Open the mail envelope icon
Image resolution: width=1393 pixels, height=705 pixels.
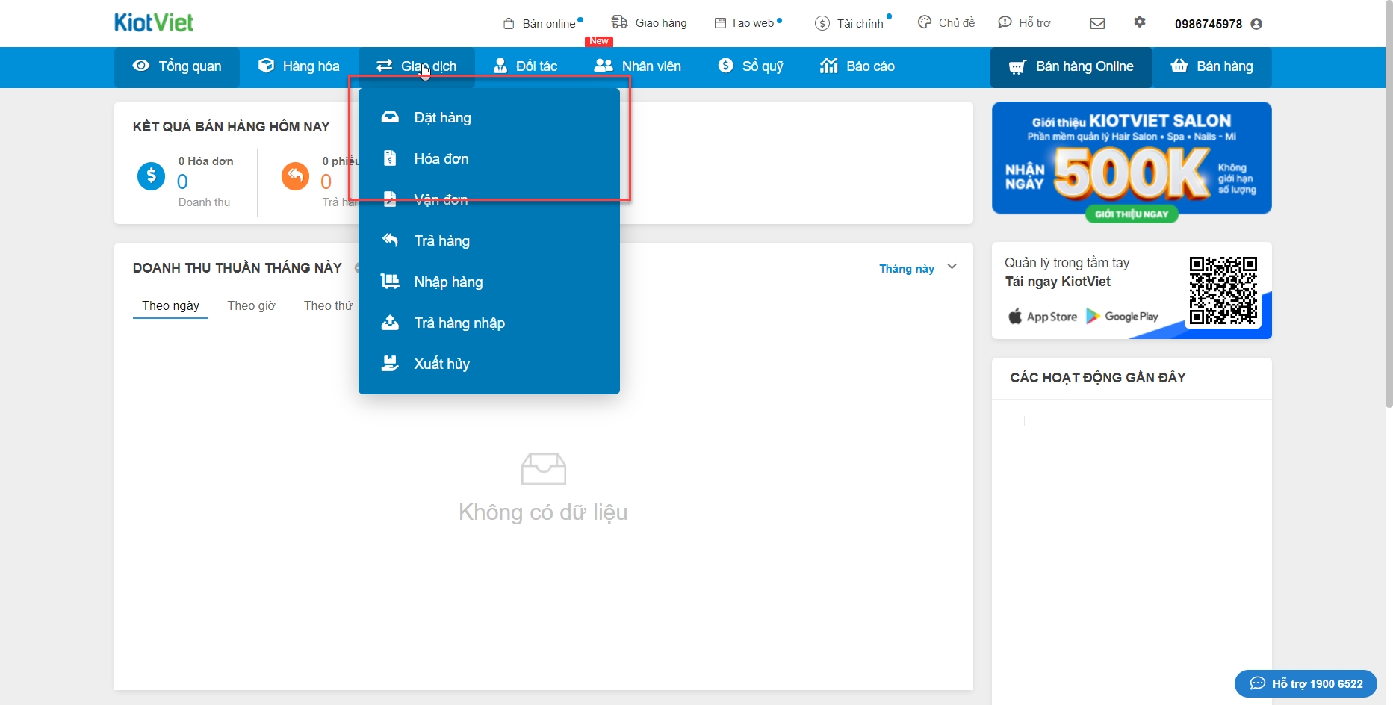coord(1097,23)
